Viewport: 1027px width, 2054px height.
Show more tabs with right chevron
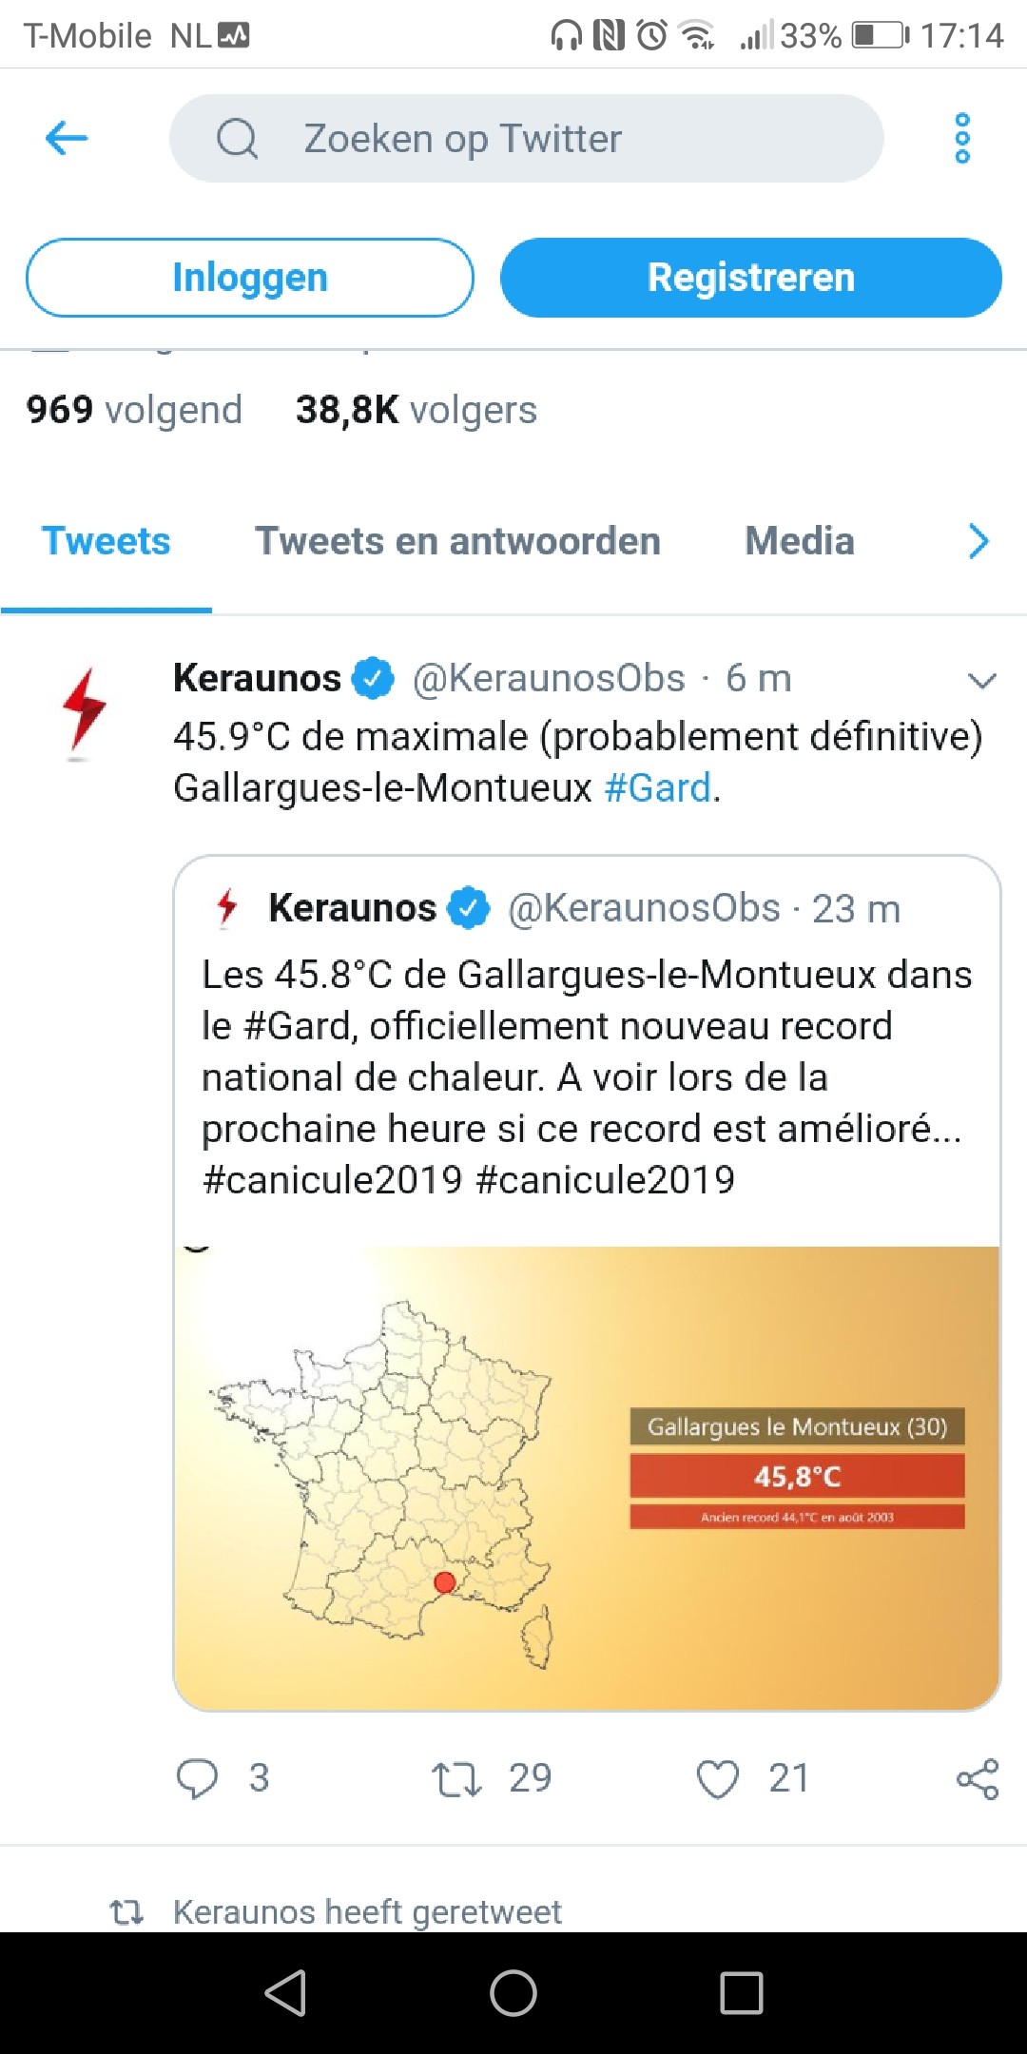tap(978, 541)
